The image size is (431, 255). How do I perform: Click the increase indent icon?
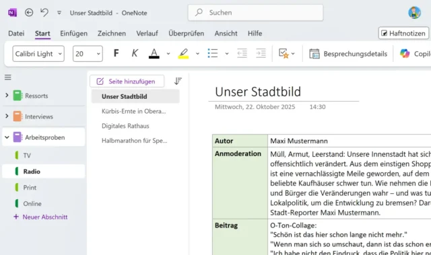coord(261,53)
